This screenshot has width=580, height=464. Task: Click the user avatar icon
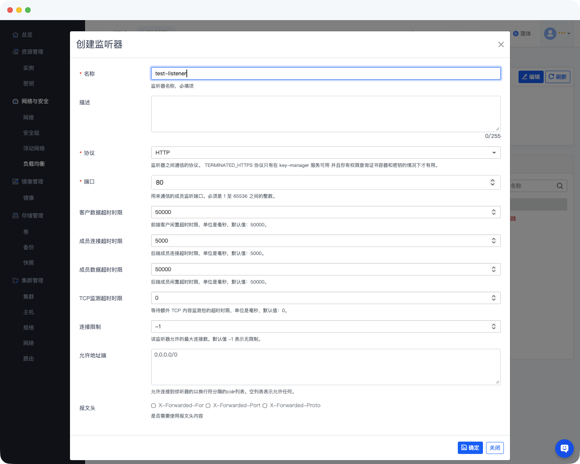550,34
